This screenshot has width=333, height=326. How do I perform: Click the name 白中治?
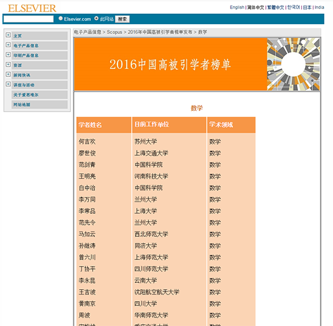pyautogui.click(x=87, y=188)
